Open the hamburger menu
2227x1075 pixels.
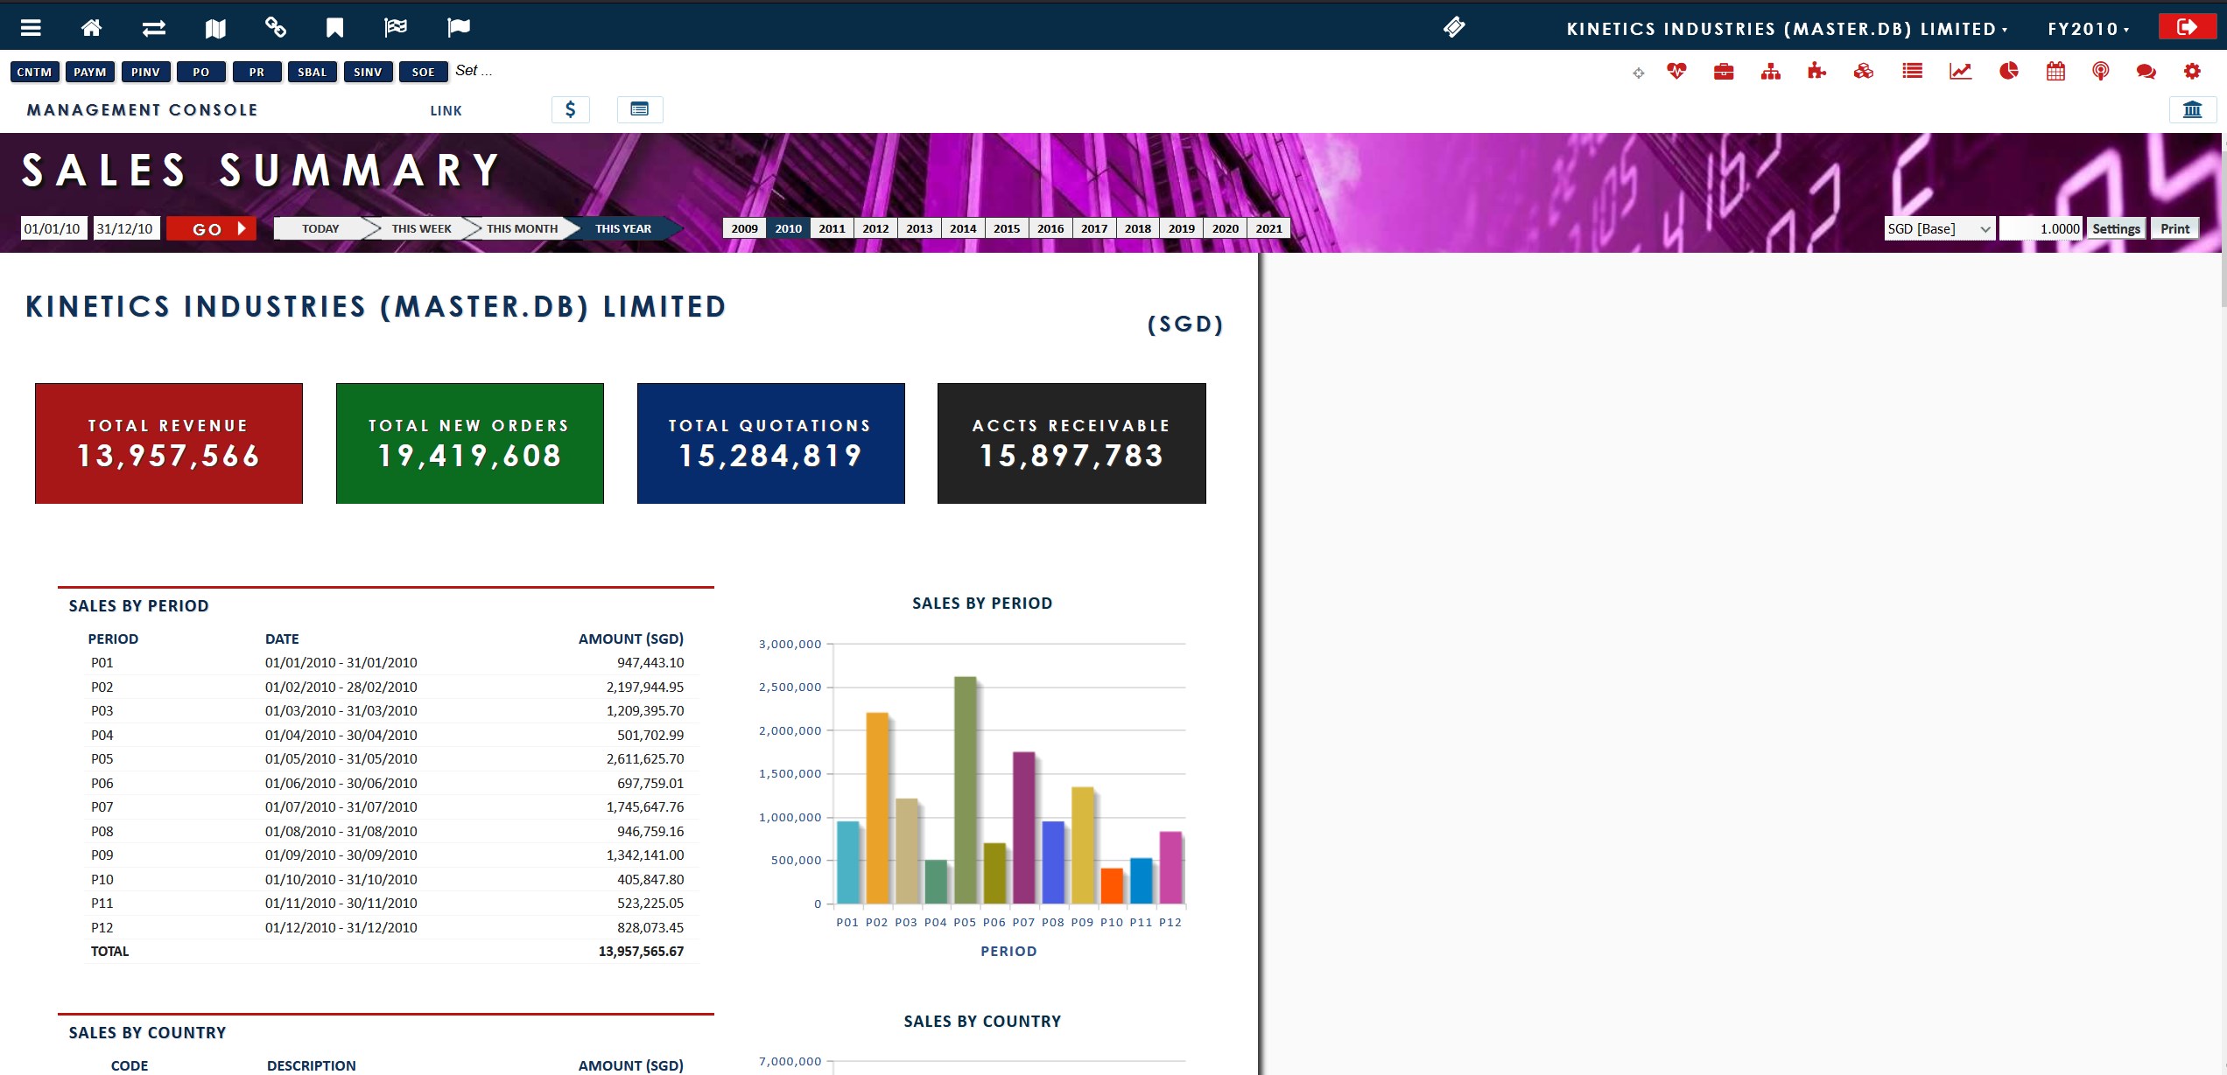click(31, 28)
